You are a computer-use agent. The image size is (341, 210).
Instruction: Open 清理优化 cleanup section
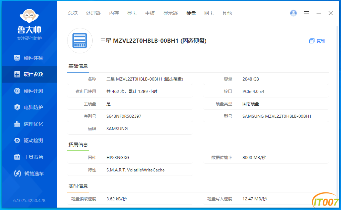click(x=29, y=124)
